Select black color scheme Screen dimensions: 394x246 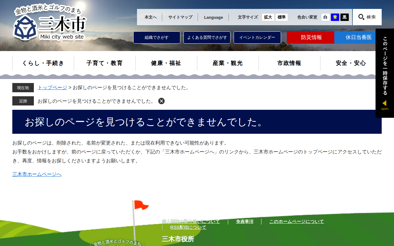coord(344,17)
